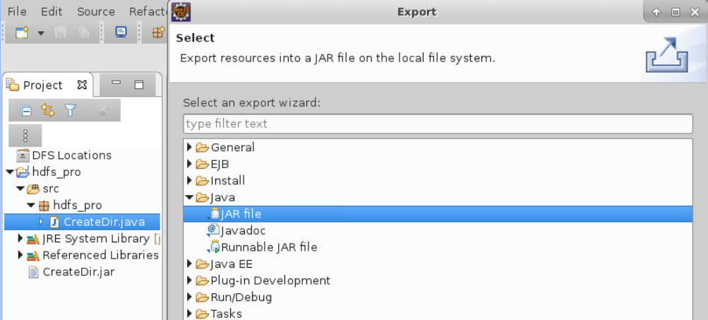This screenshot has height=320, width=708.
Task: Open the Source menu
Action: pos(96,11)
